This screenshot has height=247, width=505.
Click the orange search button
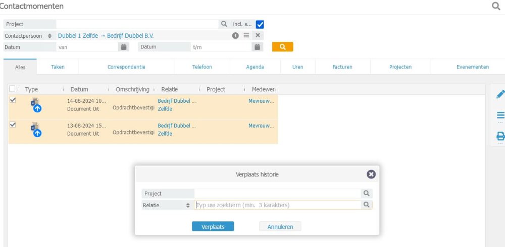282,47
